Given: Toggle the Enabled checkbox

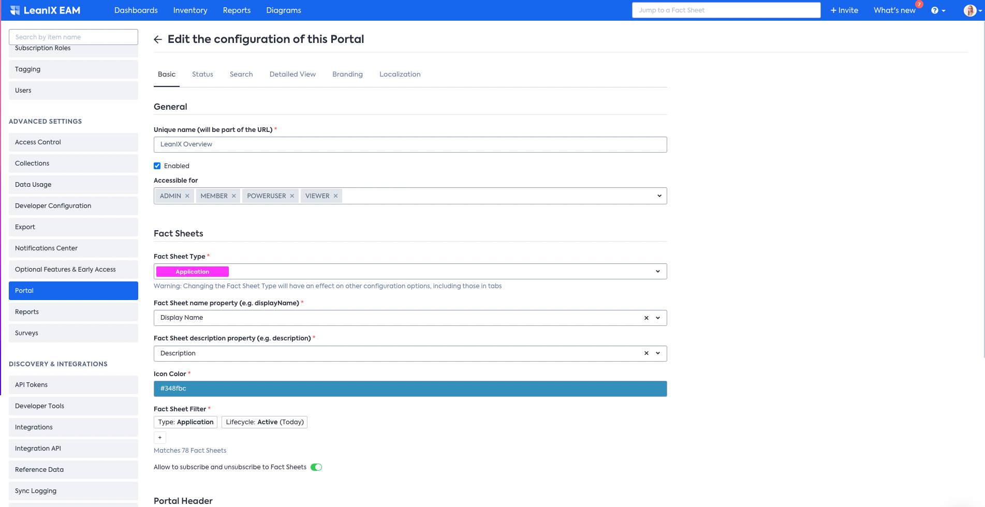Looking at the screenshot, I should point(157,166).
